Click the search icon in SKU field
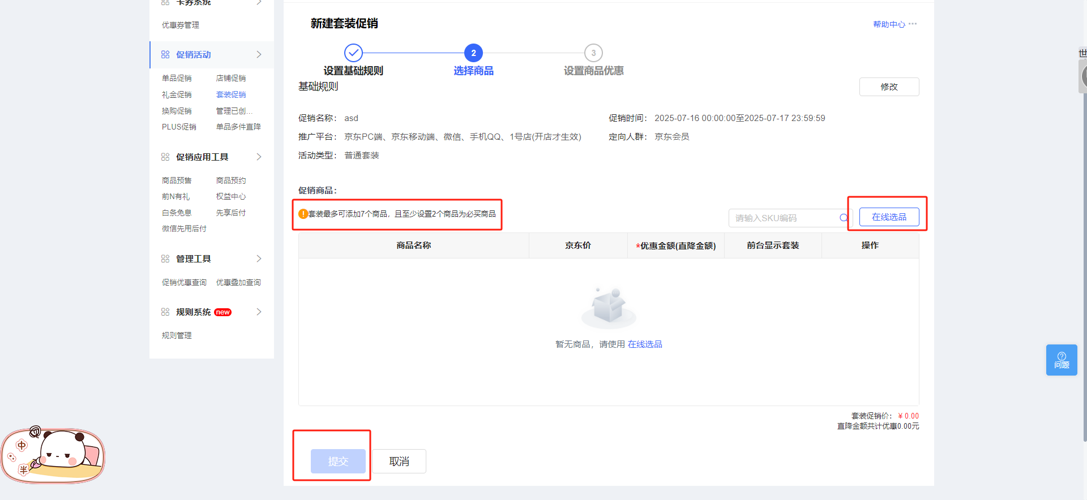 (x=844, y=218)
